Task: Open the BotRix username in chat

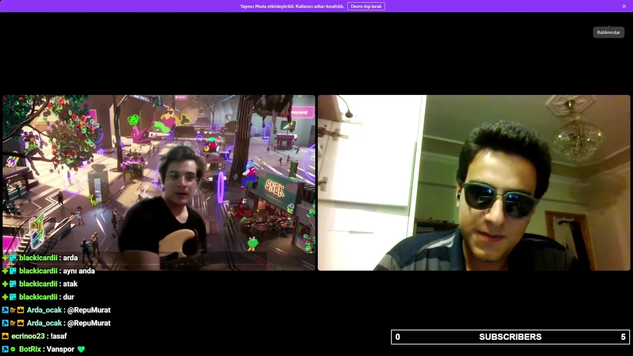Action: tap(30, 349)
